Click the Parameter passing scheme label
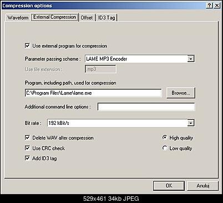223x203 pixels. [53, 59]
